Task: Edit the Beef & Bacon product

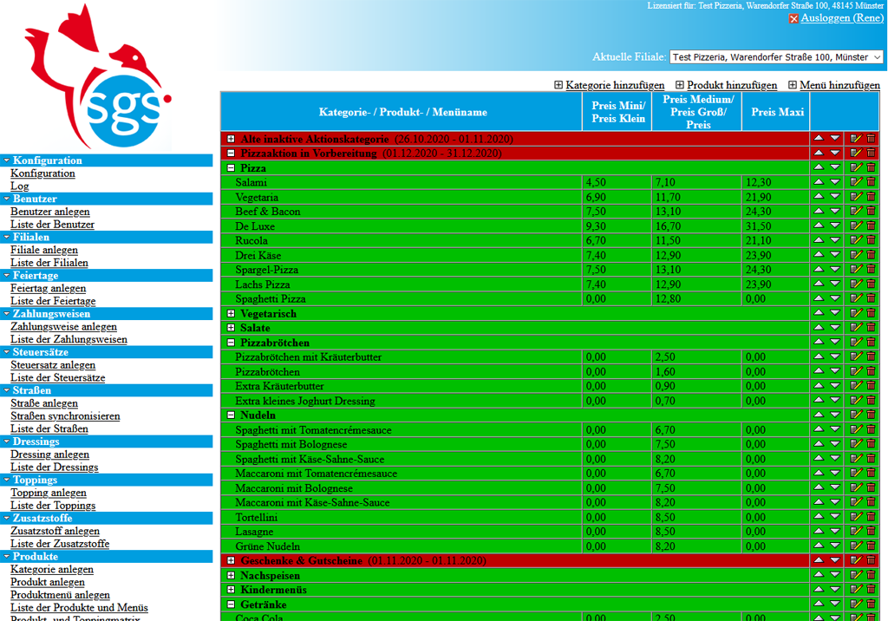Action: tap(856, 211)
